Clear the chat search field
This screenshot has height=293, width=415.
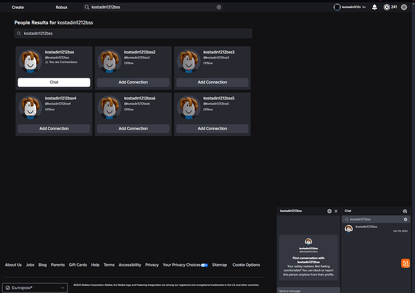tap(405, 220)
